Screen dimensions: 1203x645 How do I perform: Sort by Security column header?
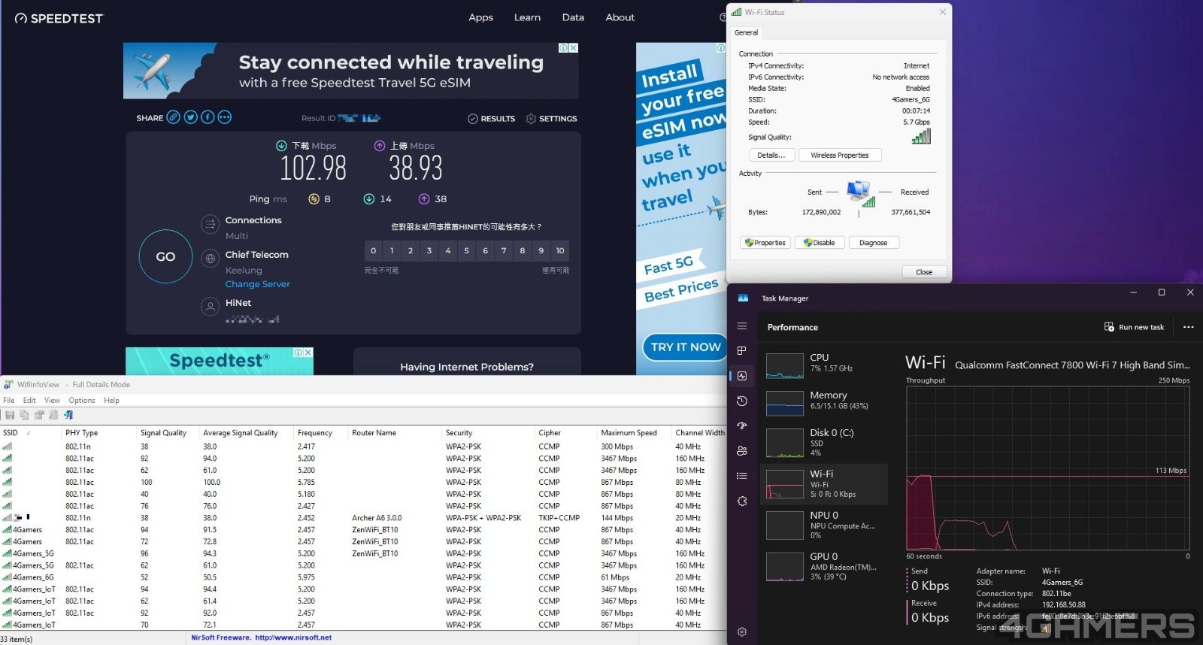point(488,433)
